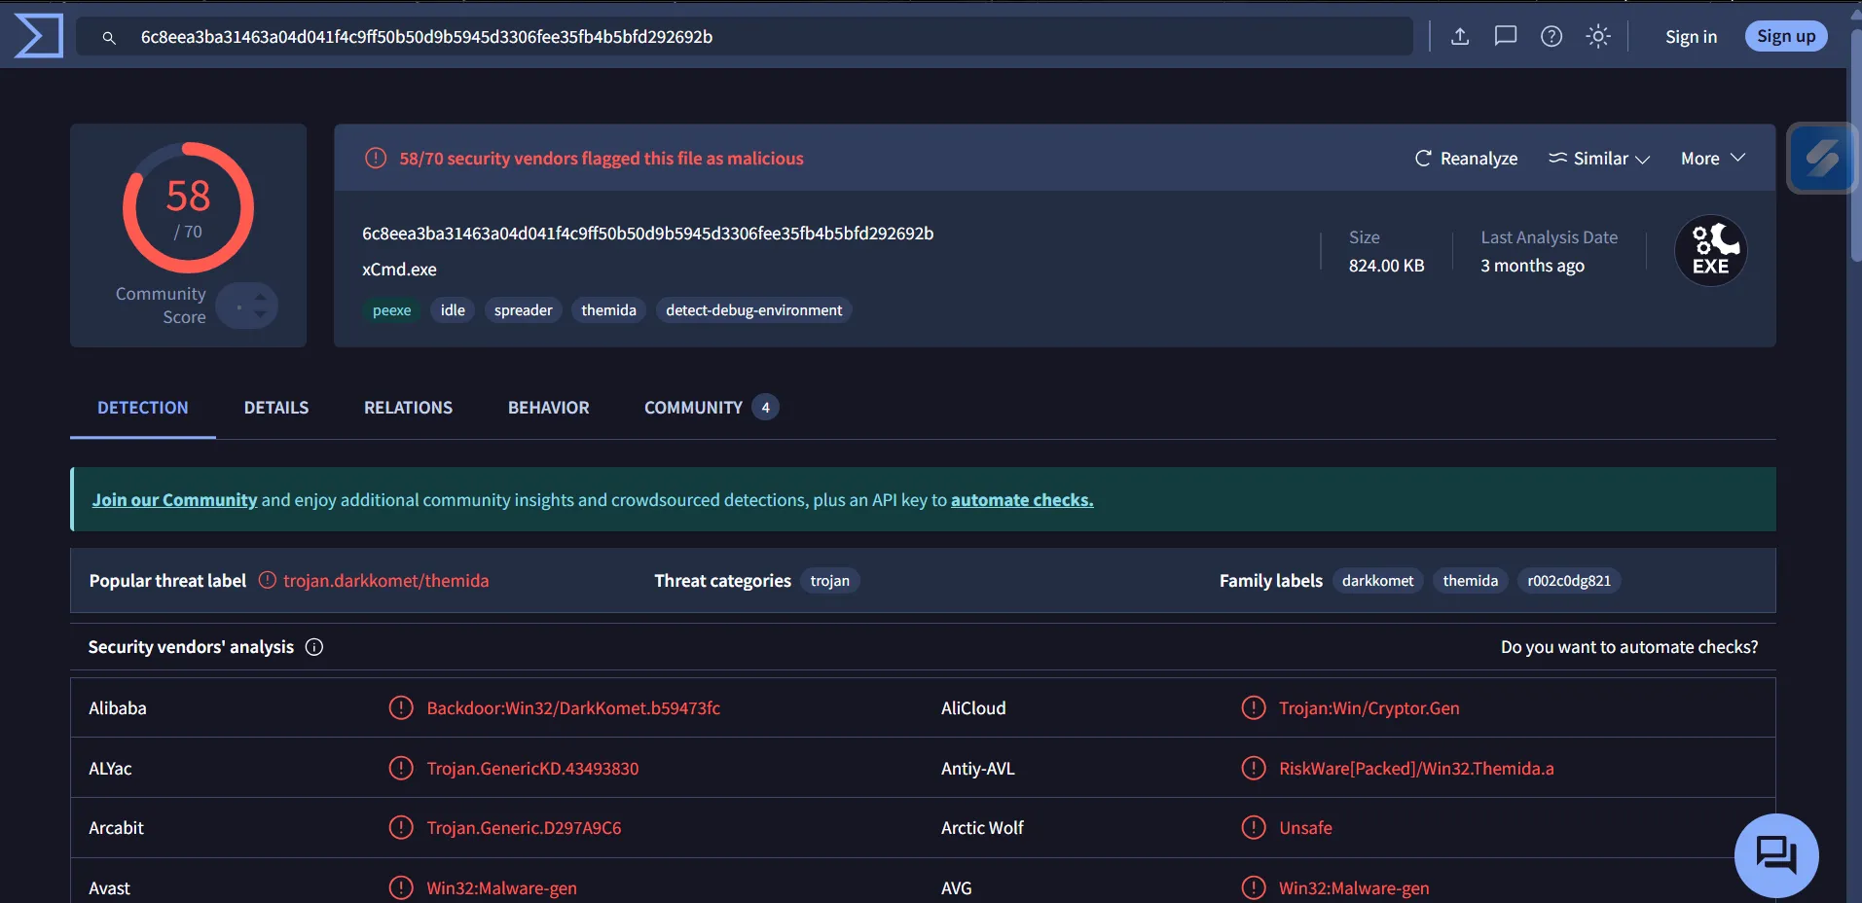1862x903 pixels.
Task: Click the Reanalyze button
Action: tap(1466, 158)
